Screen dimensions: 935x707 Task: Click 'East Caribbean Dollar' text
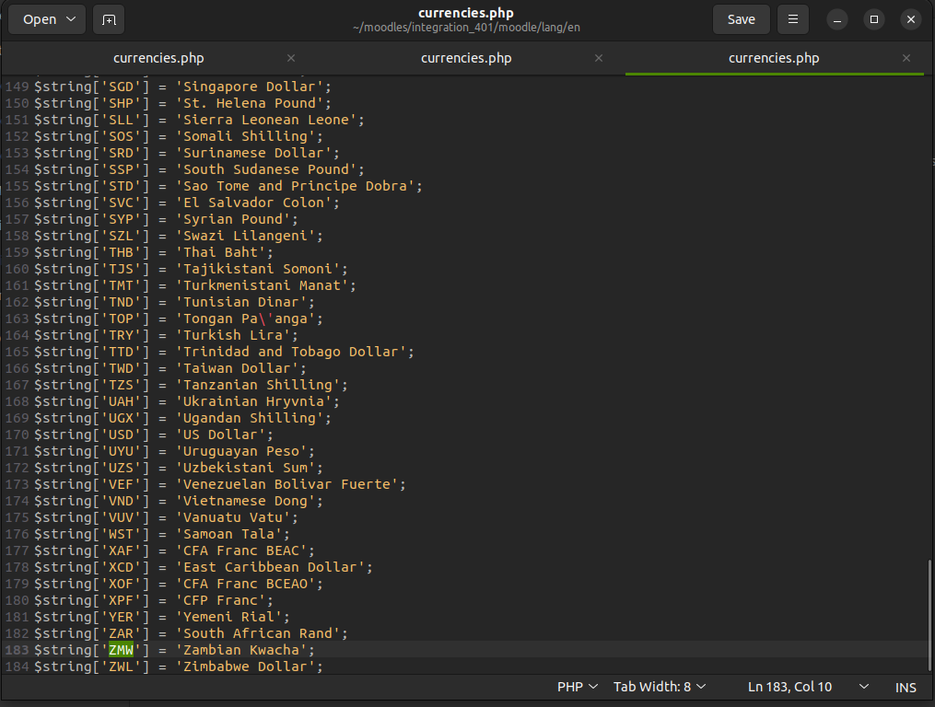coord(270,568)
